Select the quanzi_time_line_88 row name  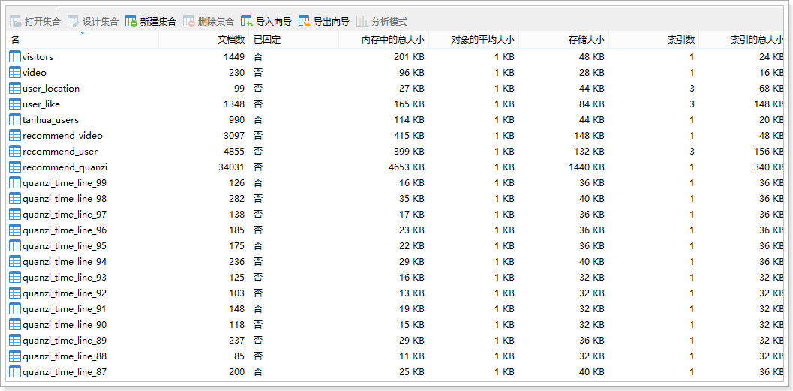click(x=65, y=356)
